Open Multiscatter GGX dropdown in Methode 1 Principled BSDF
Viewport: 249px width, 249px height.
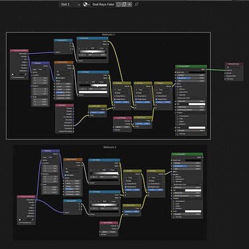[x=191, y=98]
